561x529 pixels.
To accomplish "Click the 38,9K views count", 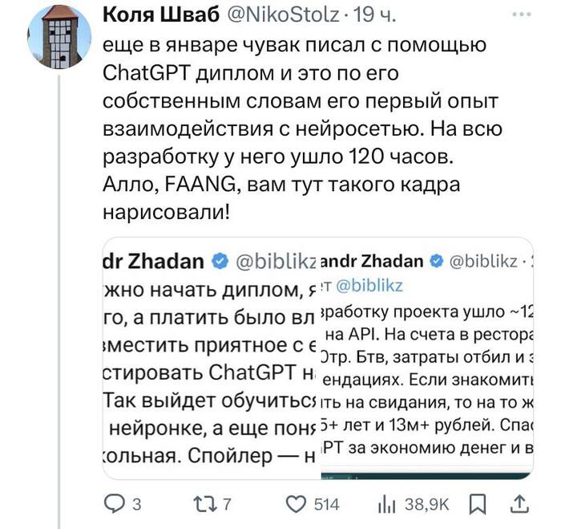I will [x=429, y=505].
